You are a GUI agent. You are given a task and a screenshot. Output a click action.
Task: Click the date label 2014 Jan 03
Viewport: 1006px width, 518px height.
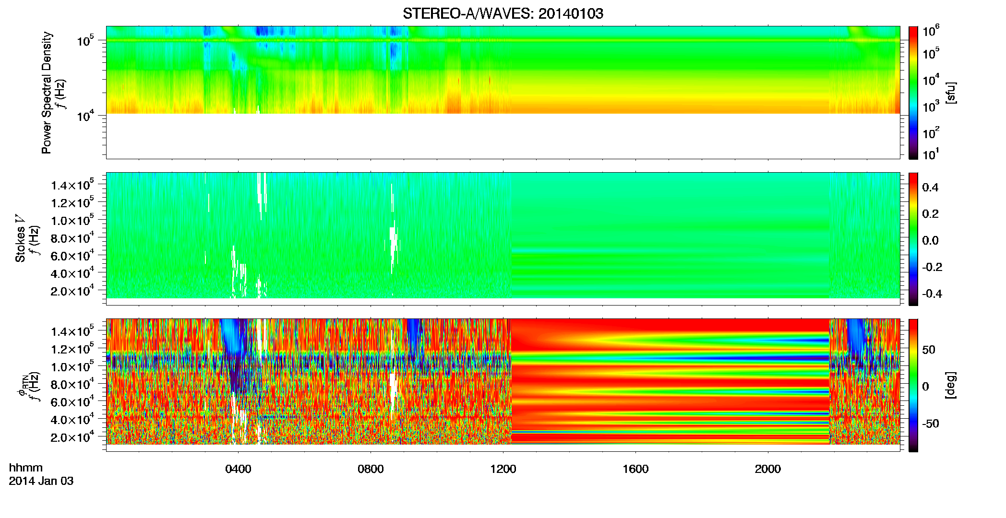click(41, 481)
